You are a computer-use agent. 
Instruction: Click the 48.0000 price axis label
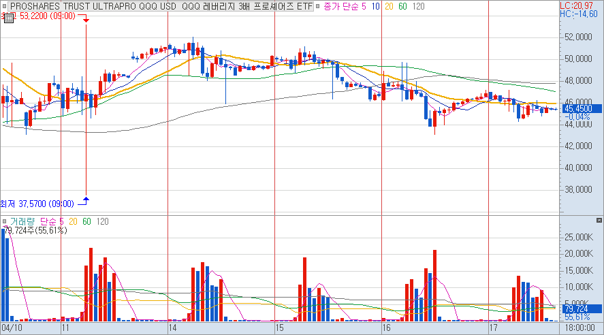[578, 80]
